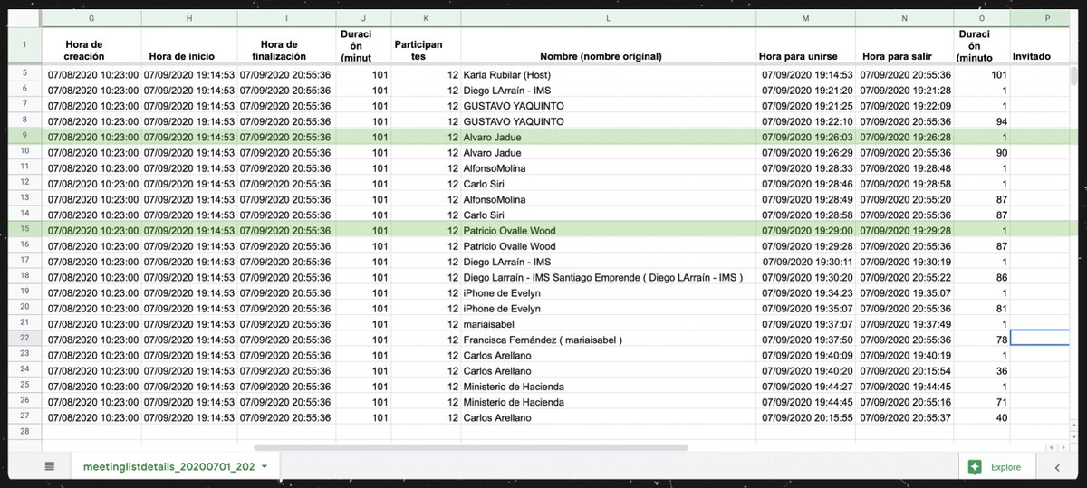The image size is (1087, 488).
Task: Select 'Ministerio de Hacienda' cell in row 26
Action: tap(608, 402)
